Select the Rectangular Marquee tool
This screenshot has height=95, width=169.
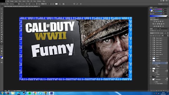2,11
